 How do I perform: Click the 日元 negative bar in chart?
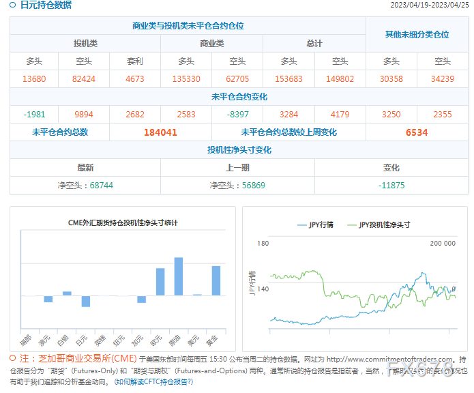(x=86, y=302)
